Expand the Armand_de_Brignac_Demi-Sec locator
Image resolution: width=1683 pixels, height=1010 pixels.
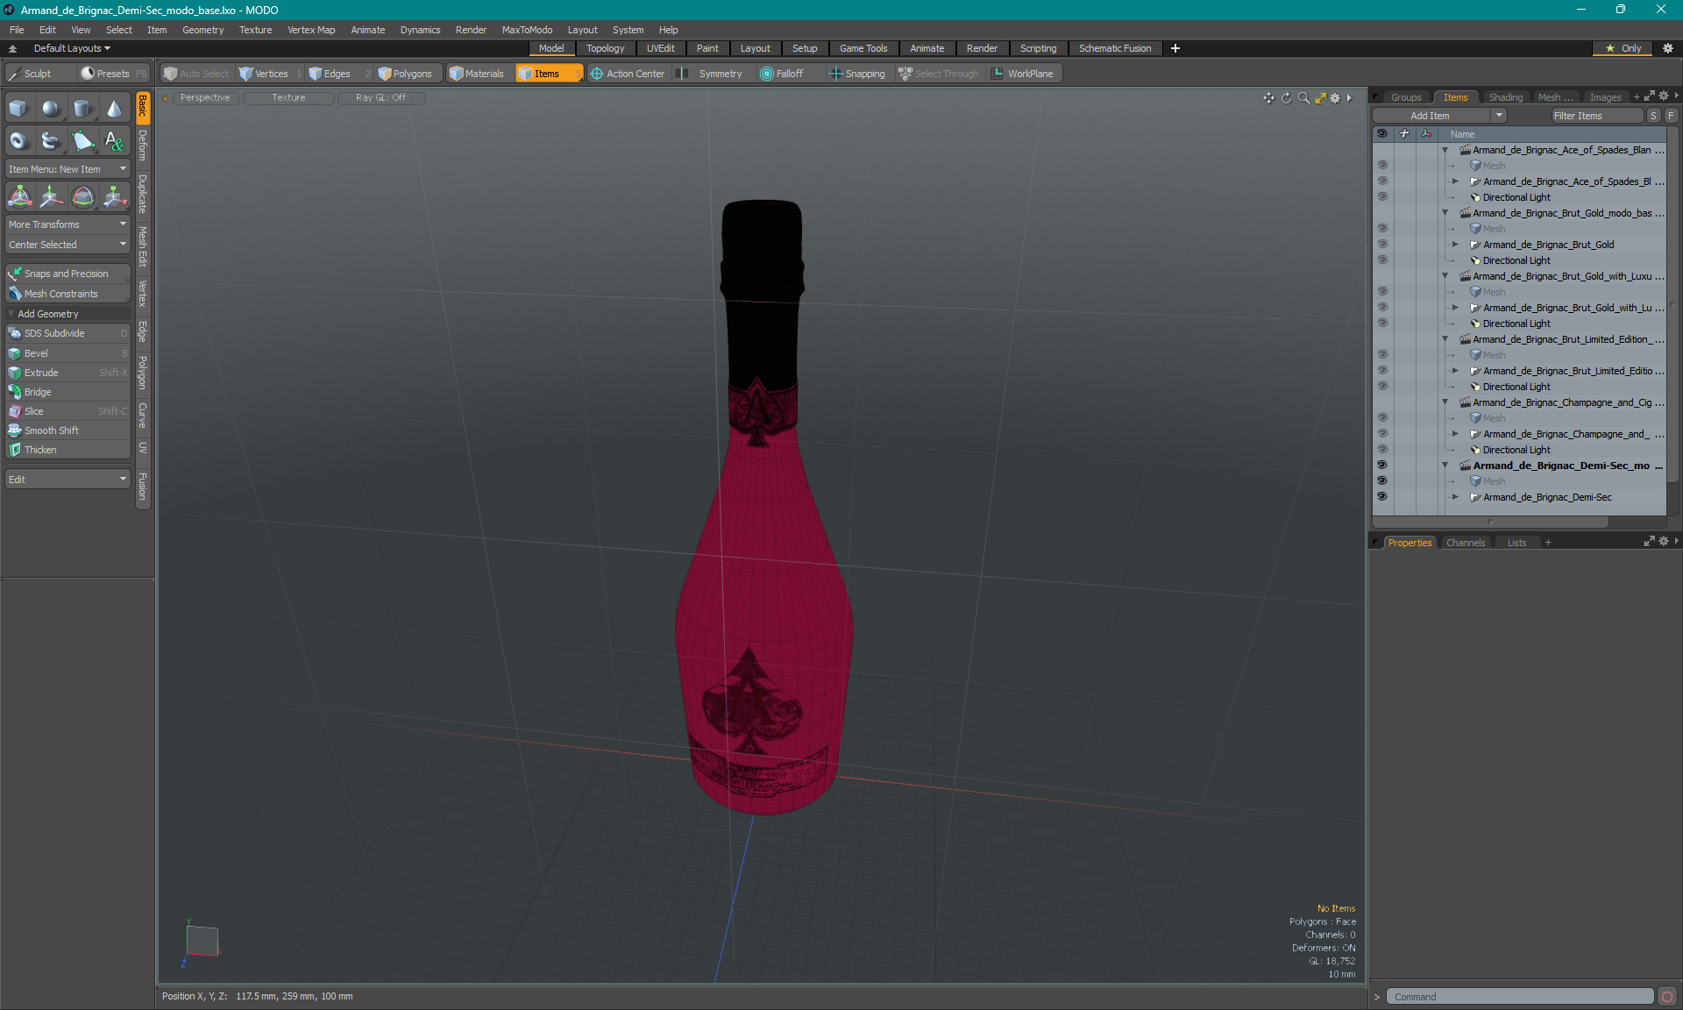(1455, 497)
